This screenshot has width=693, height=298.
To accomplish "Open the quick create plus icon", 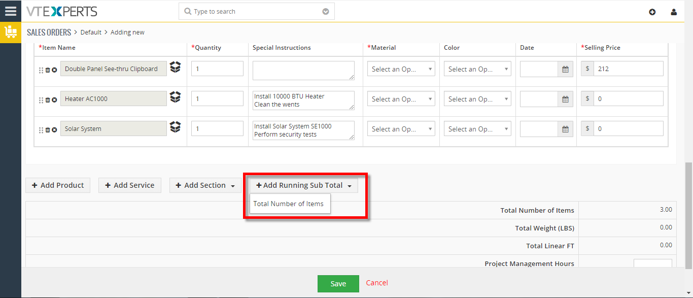I will 652,12.
